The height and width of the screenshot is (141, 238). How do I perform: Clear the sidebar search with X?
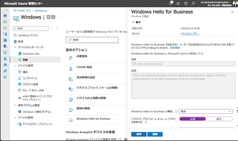52,29
